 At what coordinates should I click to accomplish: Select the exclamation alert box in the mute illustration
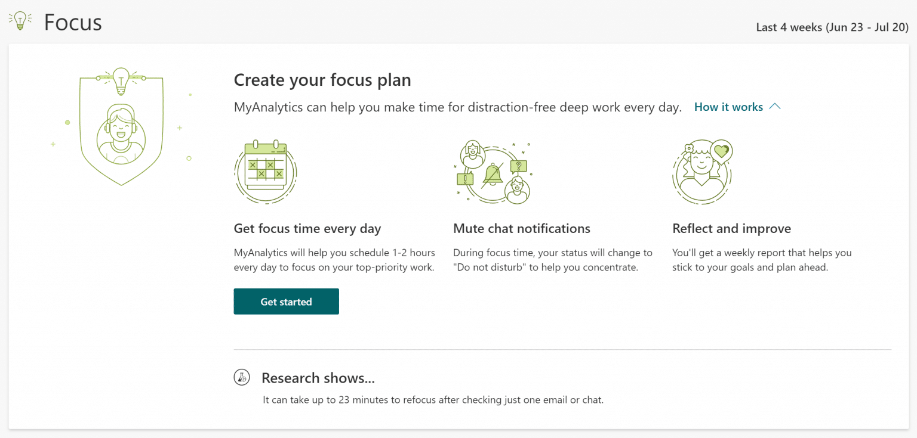coord(466,179)
